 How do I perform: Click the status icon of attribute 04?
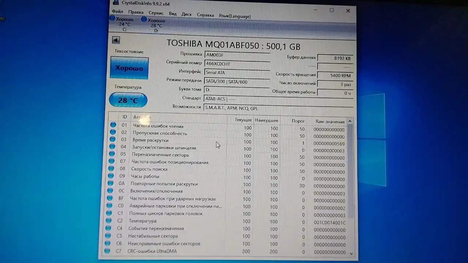112,146
